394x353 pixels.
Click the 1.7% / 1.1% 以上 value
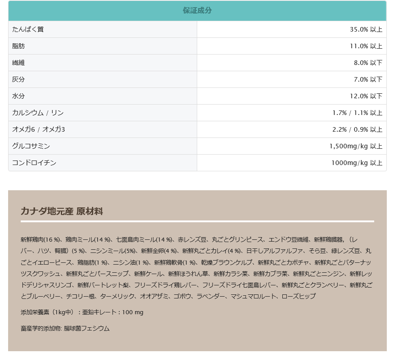(357, 113)
